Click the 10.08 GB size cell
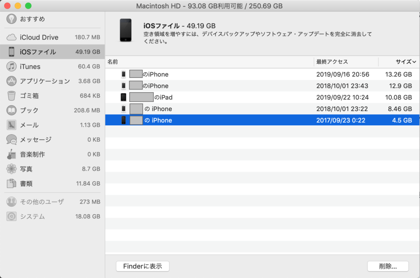Viewport: 420px width, 278px height. click(398, 97)
